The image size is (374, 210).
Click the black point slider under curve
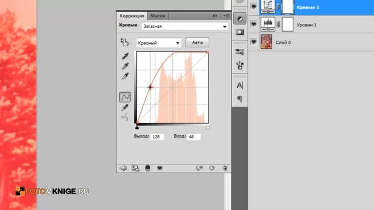(x=137, y=128)
